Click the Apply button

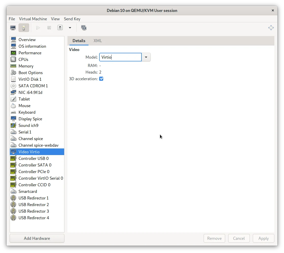263,238
